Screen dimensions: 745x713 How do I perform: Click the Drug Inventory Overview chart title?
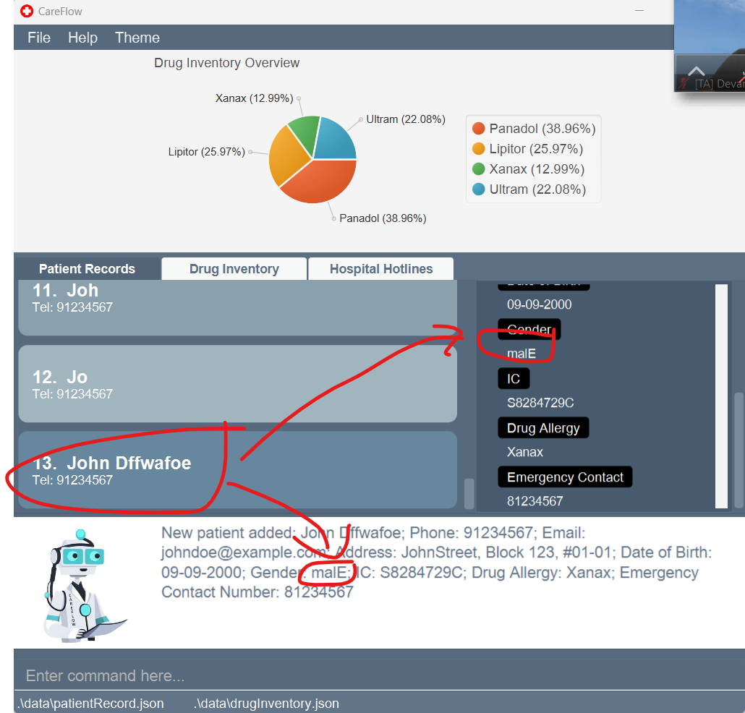pyautogui.click(x=226, y=63)
